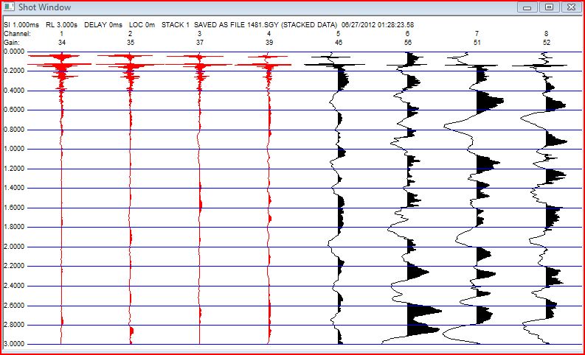Select channel number 3 header
Screen dimensions: 585x355
(x=200, y=34)
